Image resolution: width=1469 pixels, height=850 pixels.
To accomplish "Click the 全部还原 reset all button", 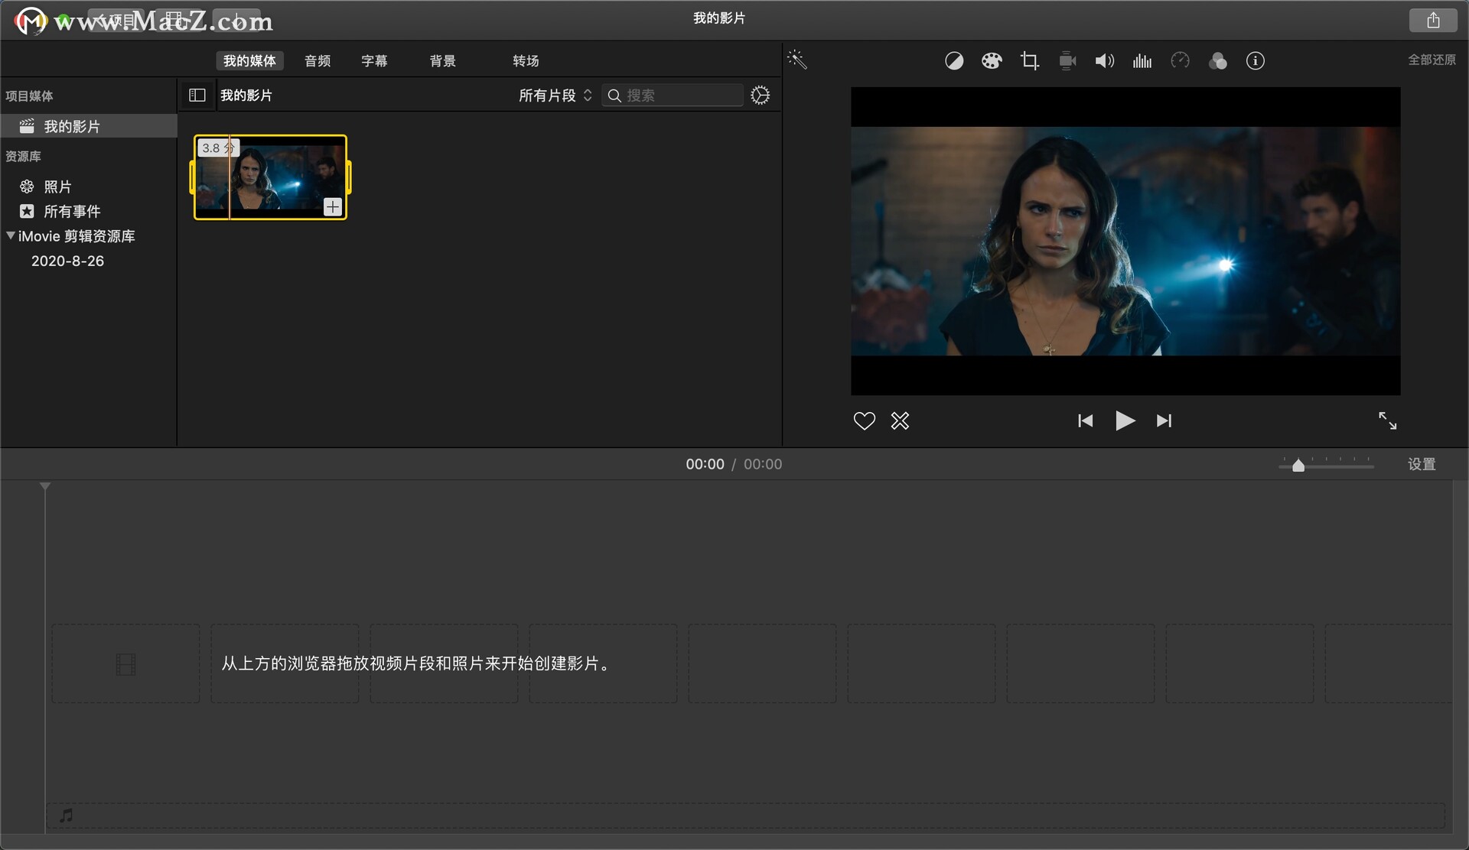I will 1432,60.
